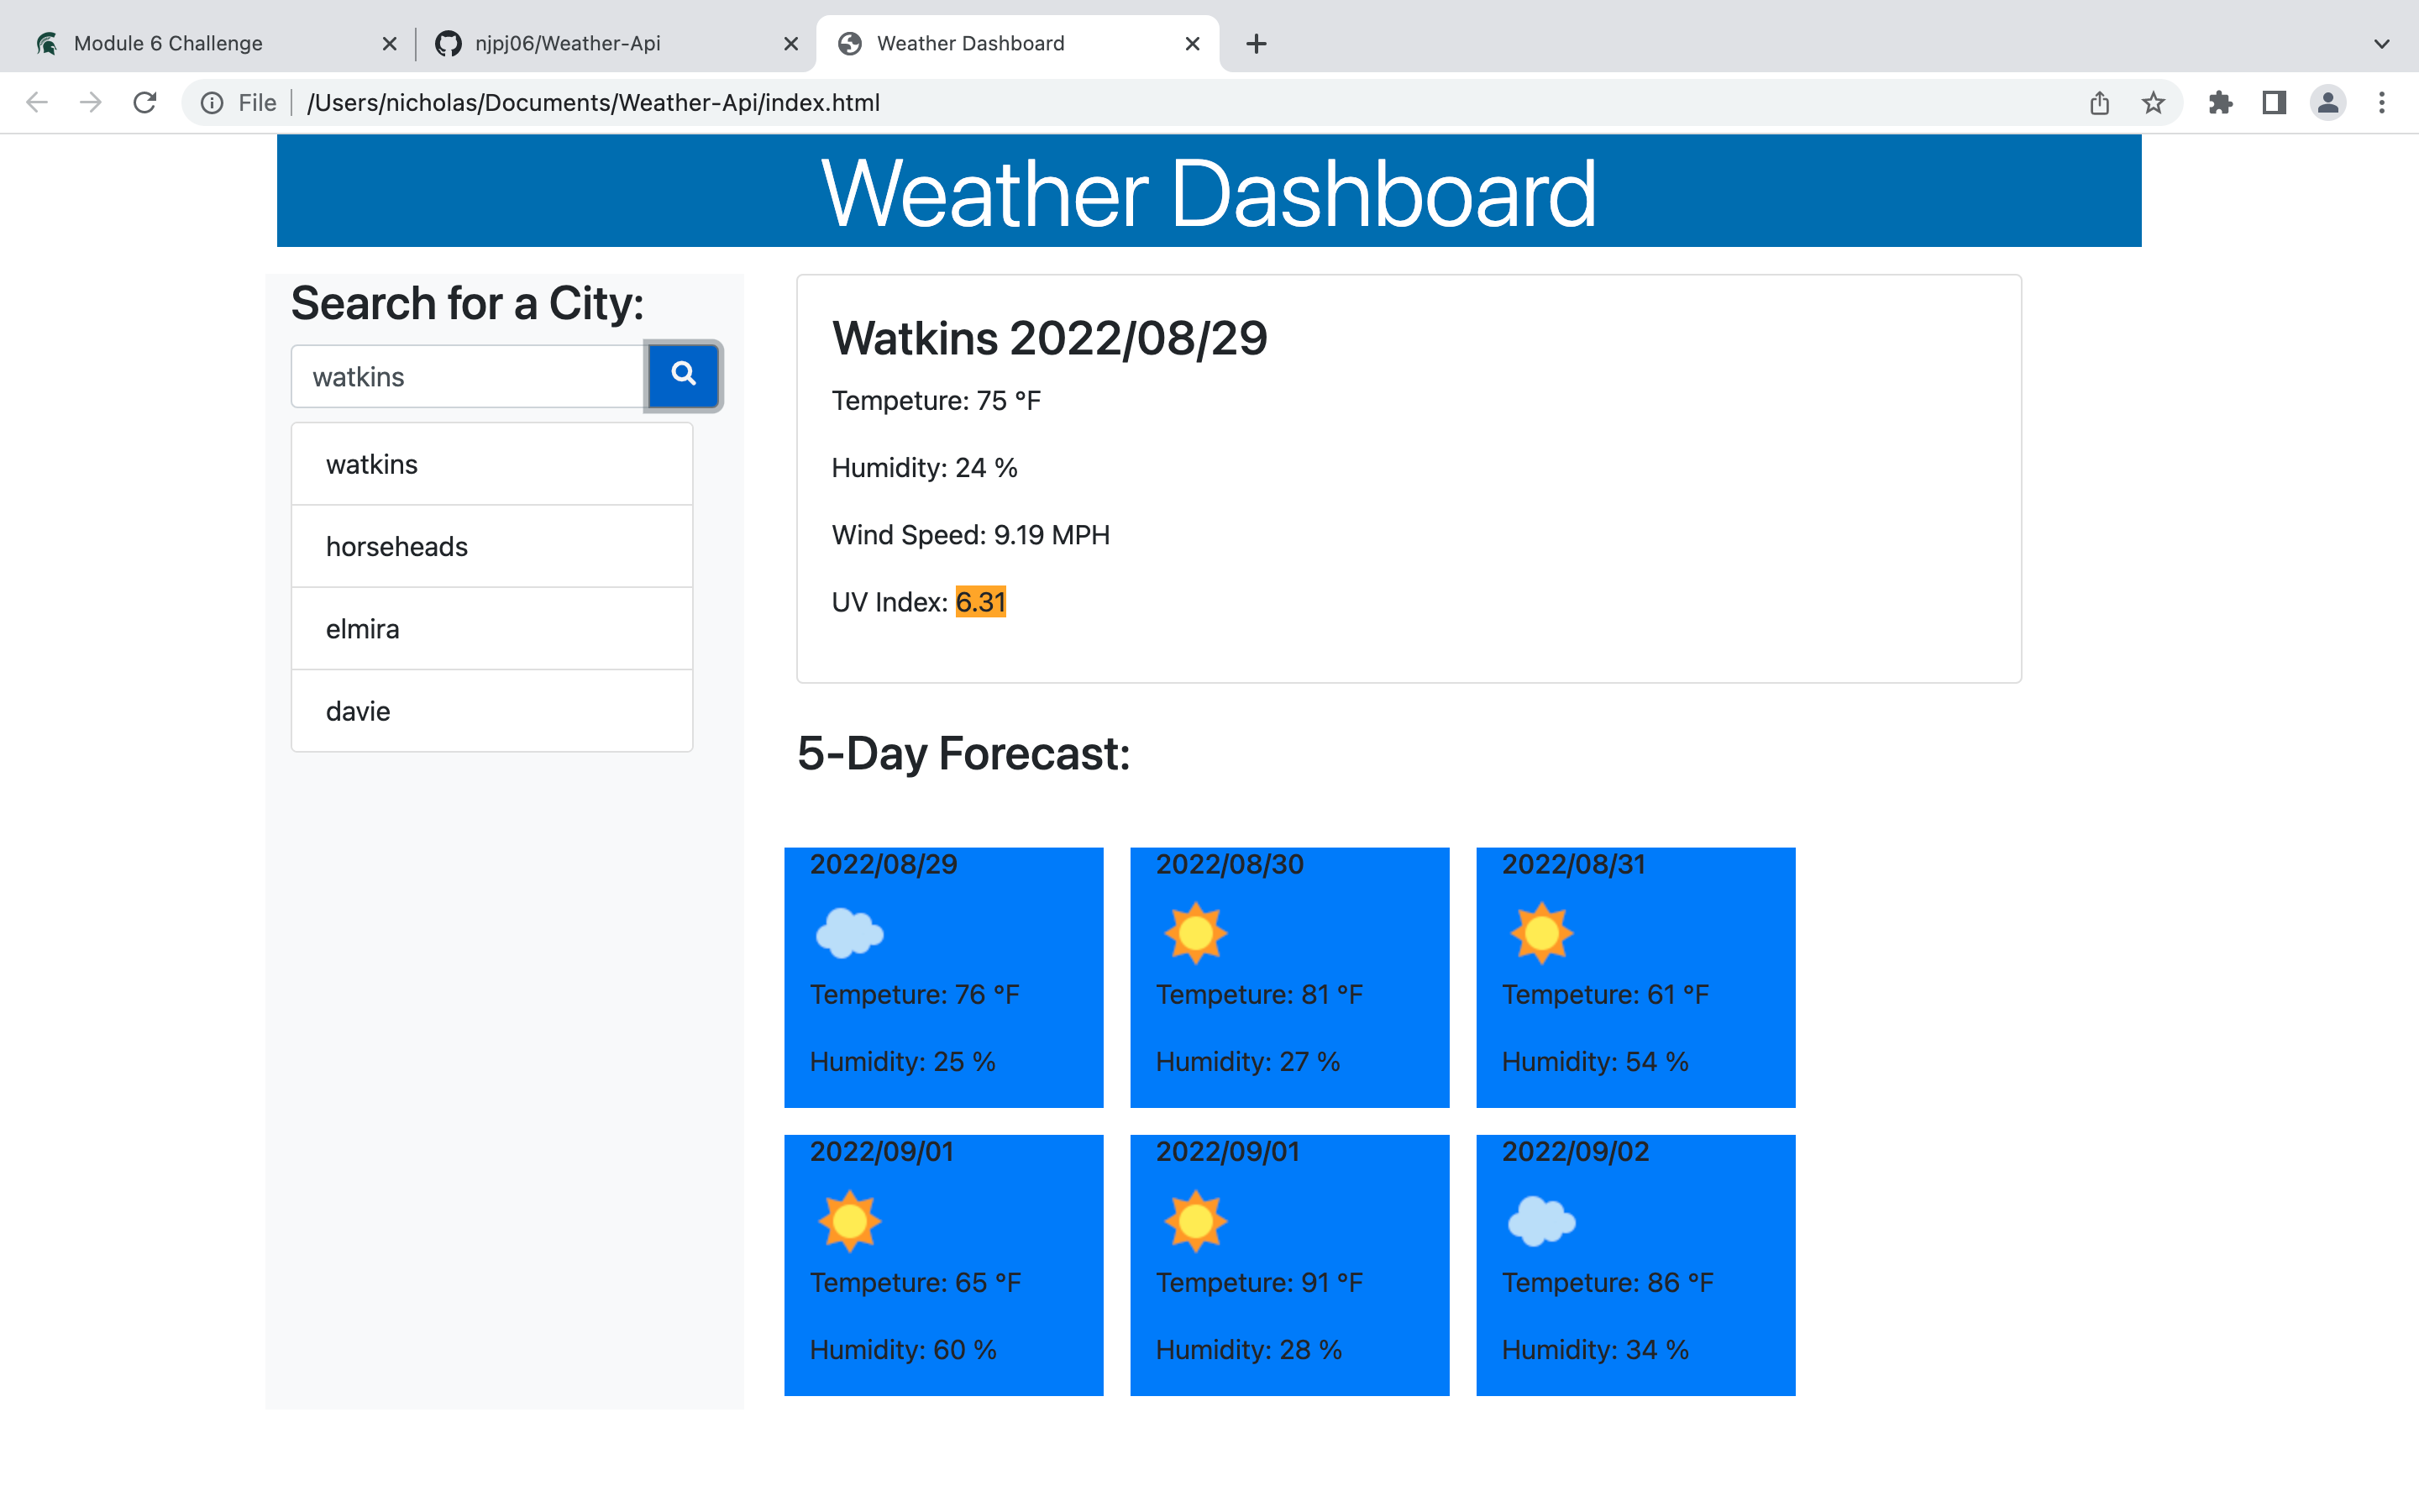Click the browser back arrow
Screen dimensions: 2419x1512
point(36,101)
